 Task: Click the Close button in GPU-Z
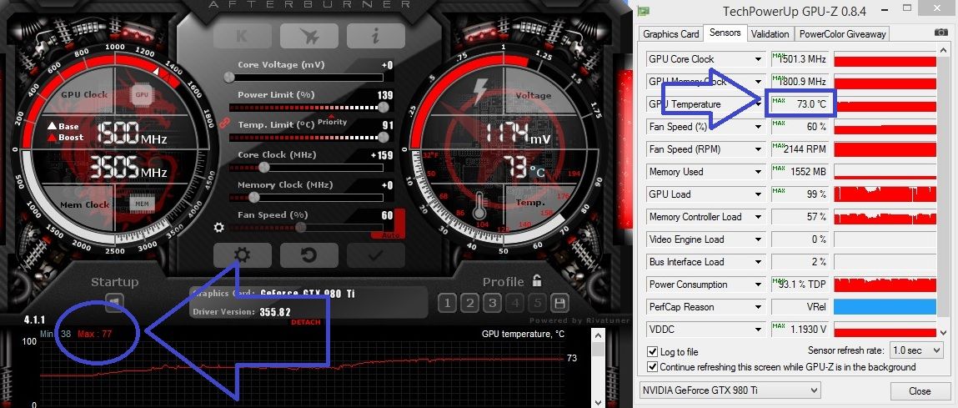tap(920, 390)
